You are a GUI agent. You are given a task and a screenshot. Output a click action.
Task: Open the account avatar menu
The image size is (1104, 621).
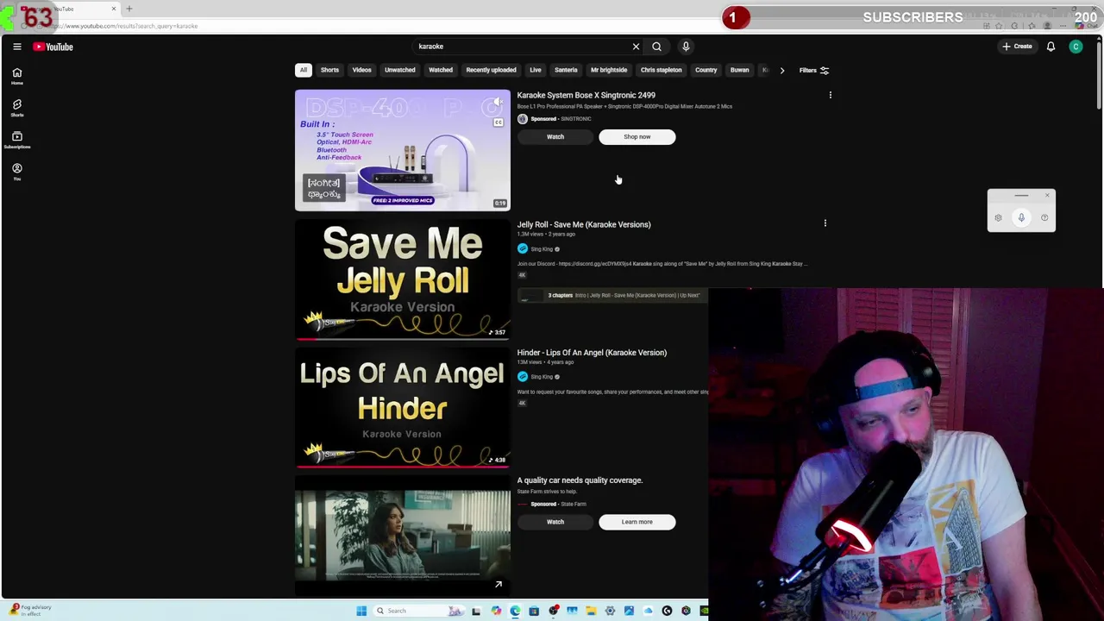pos(1076,47)
